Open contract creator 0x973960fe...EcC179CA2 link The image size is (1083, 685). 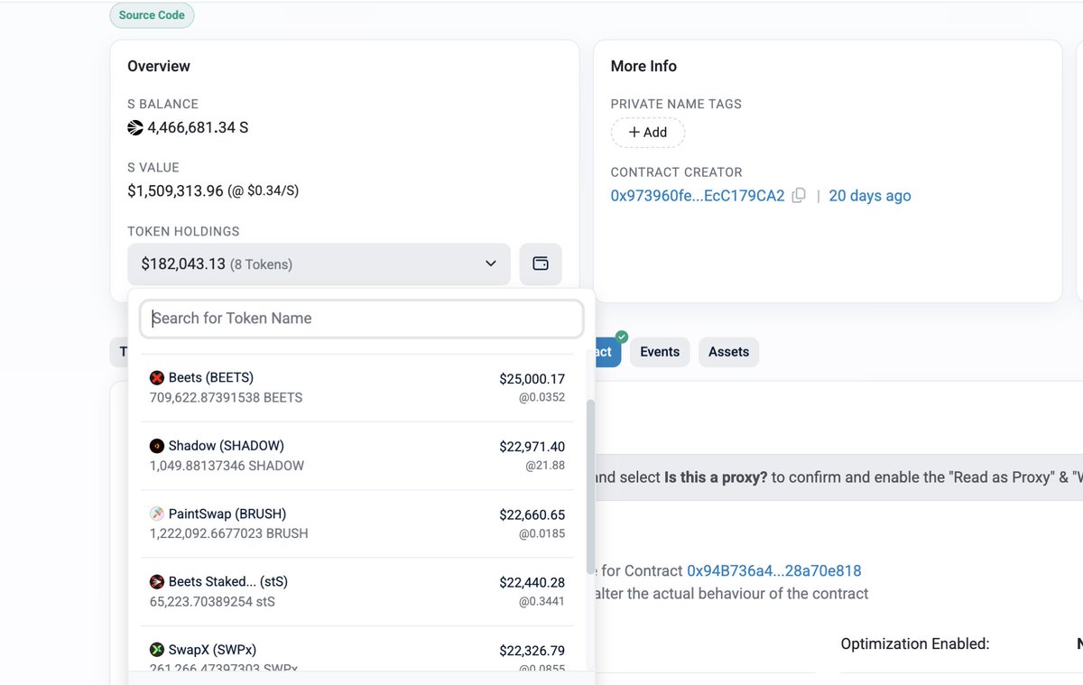coord(698,196)
